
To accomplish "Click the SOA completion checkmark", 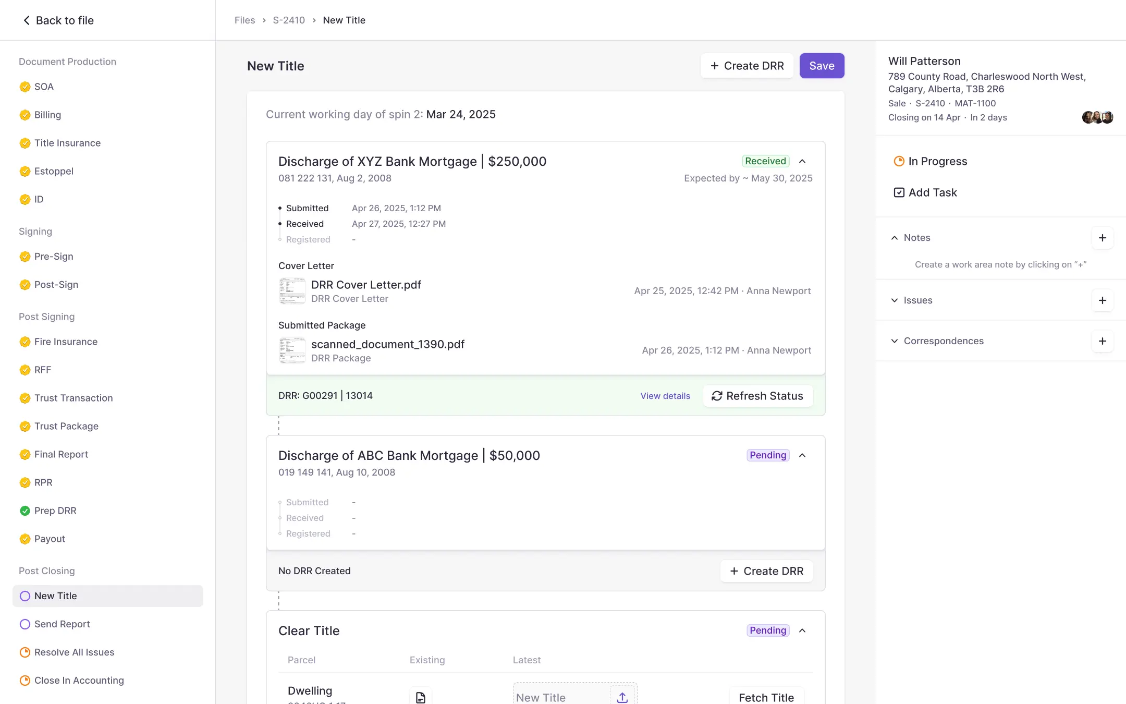I will 25,87.
